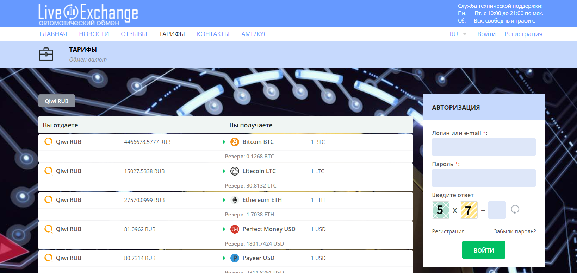This screenshot has height=273, width=577.
Task: Focus the Пароль field
Action: click(x=484, y=178)
